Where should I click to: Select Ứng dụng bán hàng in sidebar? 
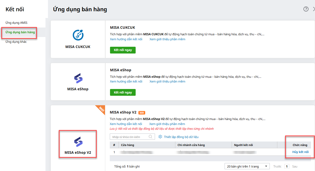click(x=20, y=32)
